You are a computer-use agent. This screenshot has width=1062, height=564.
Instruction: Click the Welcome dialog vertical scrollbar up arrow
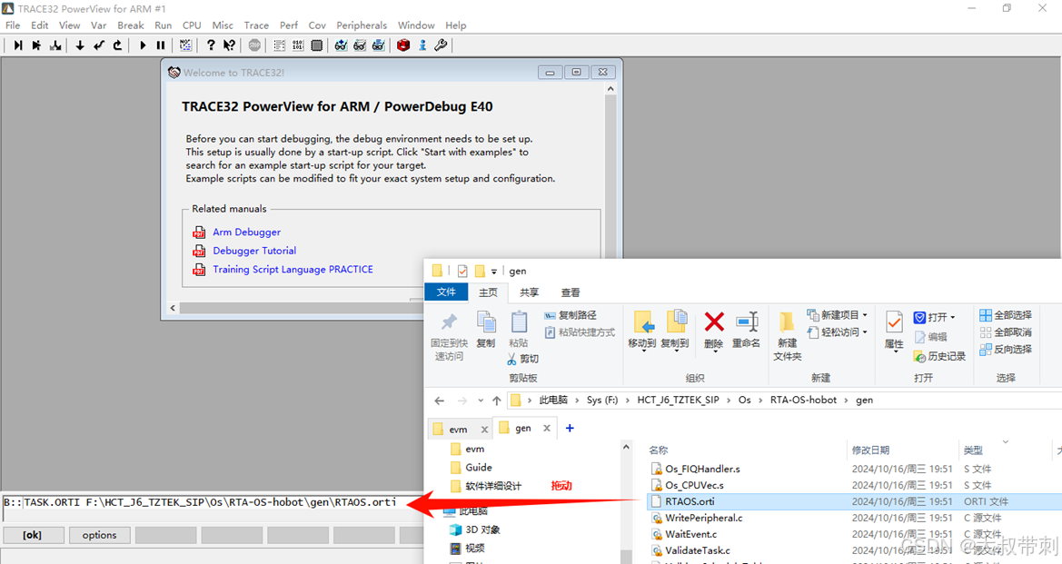(610, 89)
